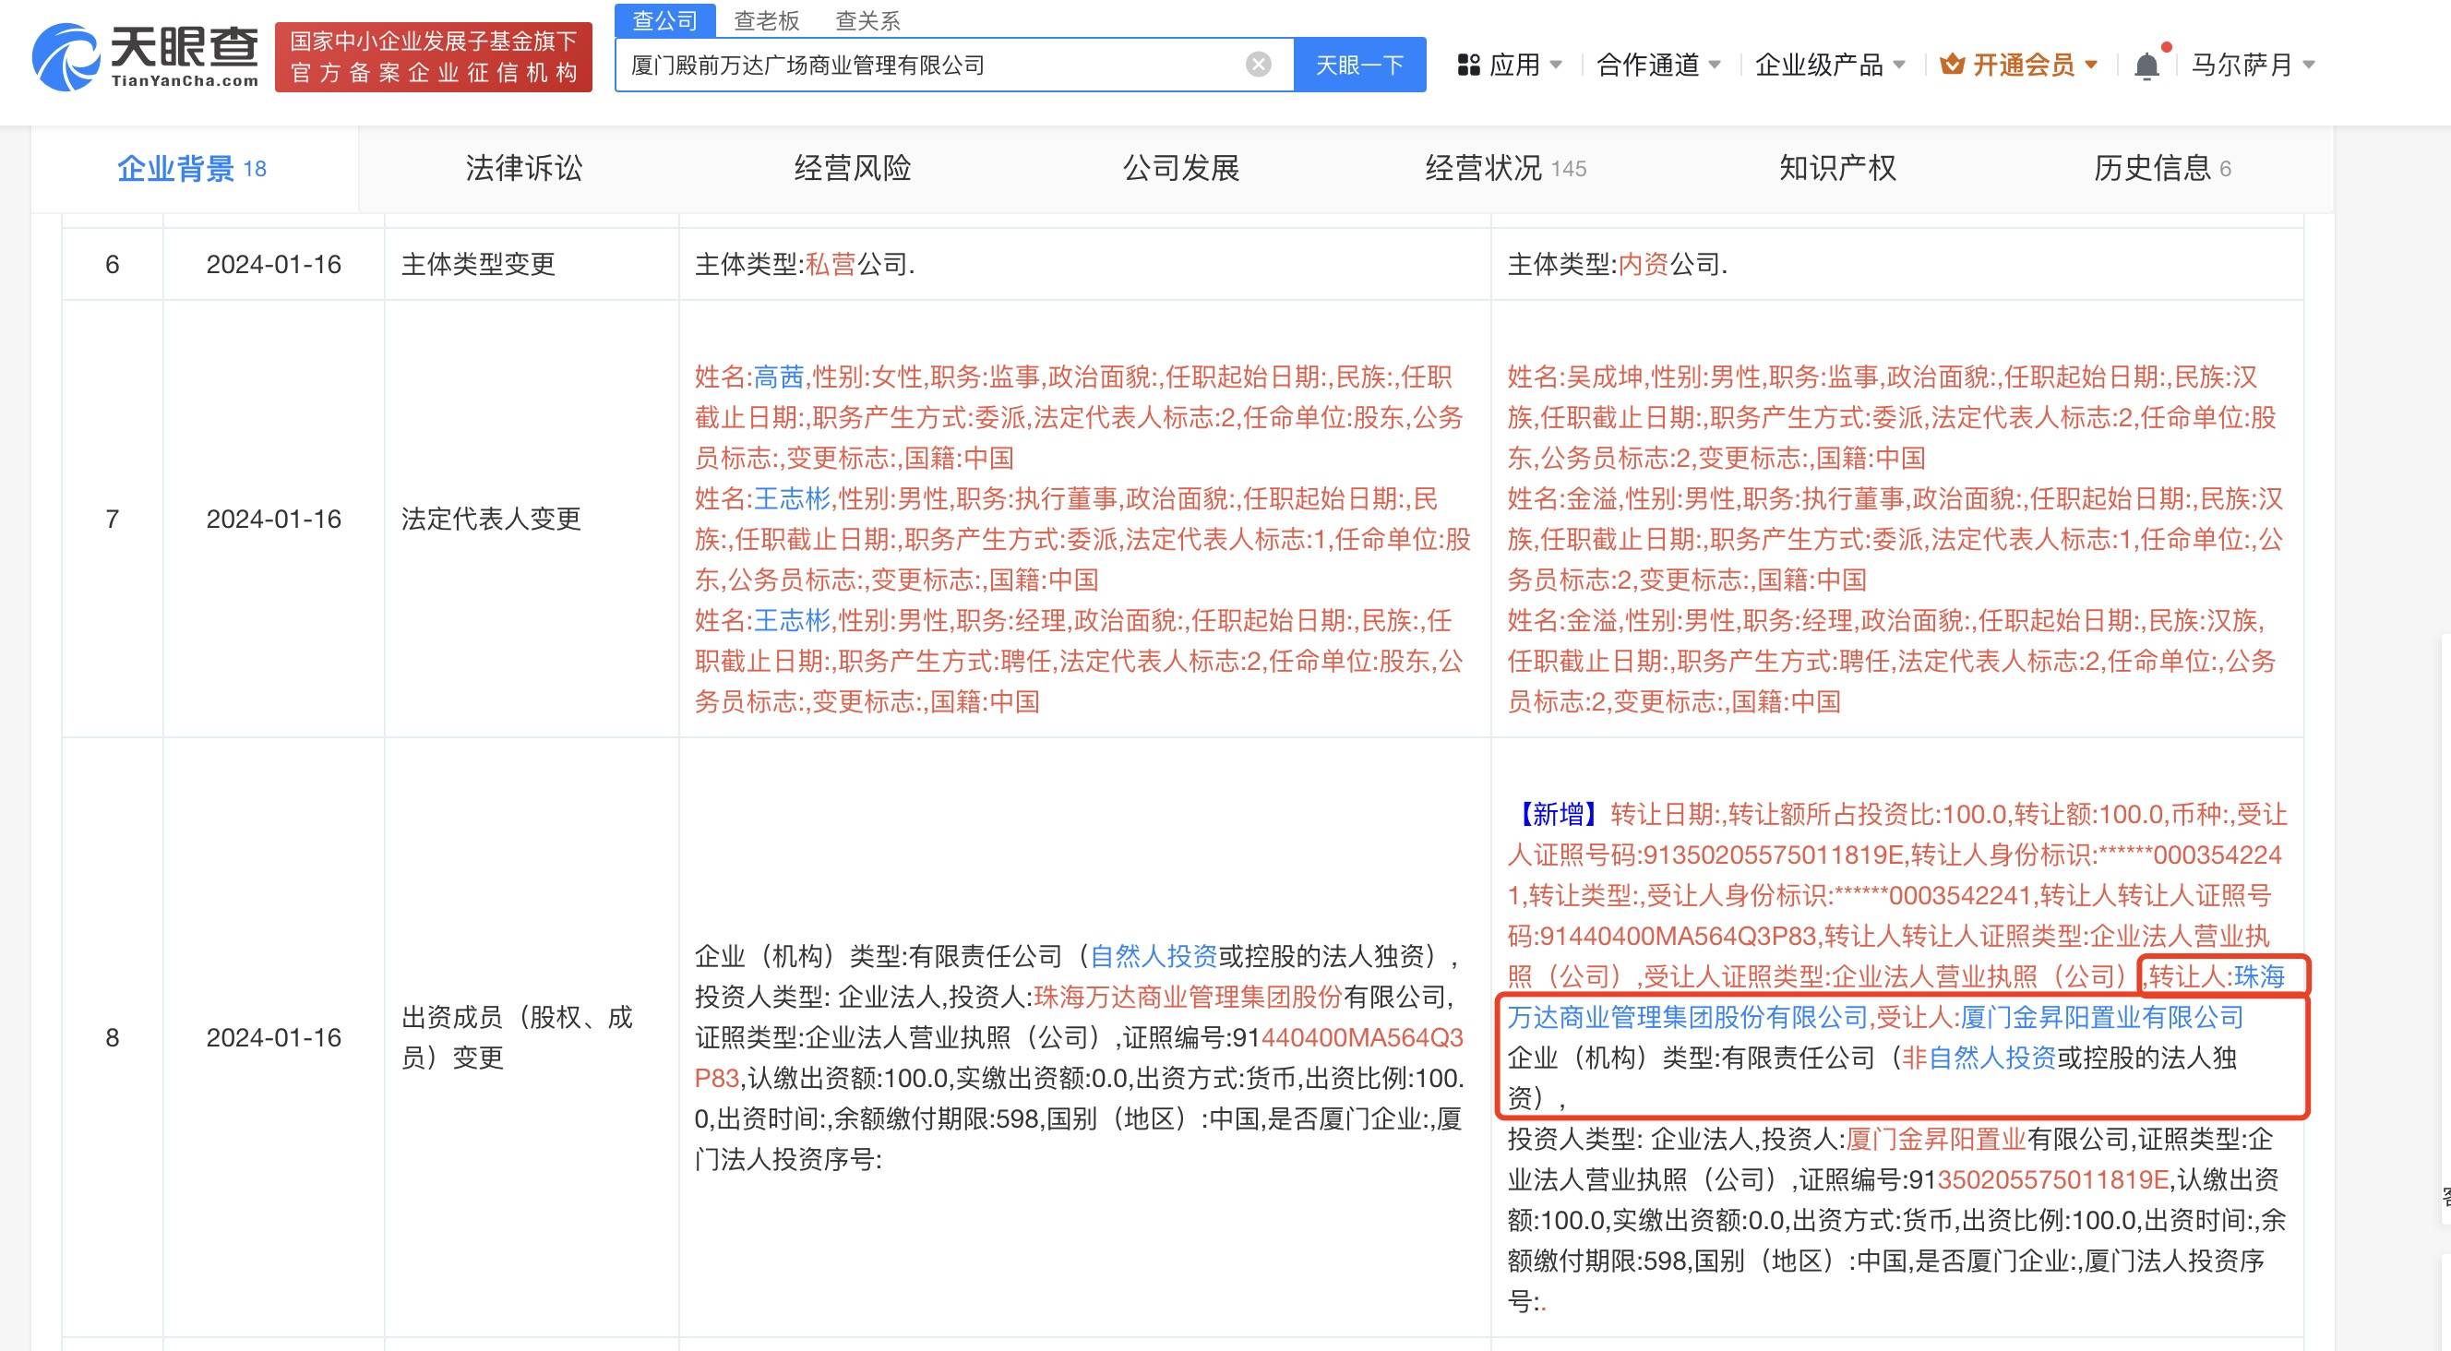Clear the search box with the X icon

pos(1258,65)
